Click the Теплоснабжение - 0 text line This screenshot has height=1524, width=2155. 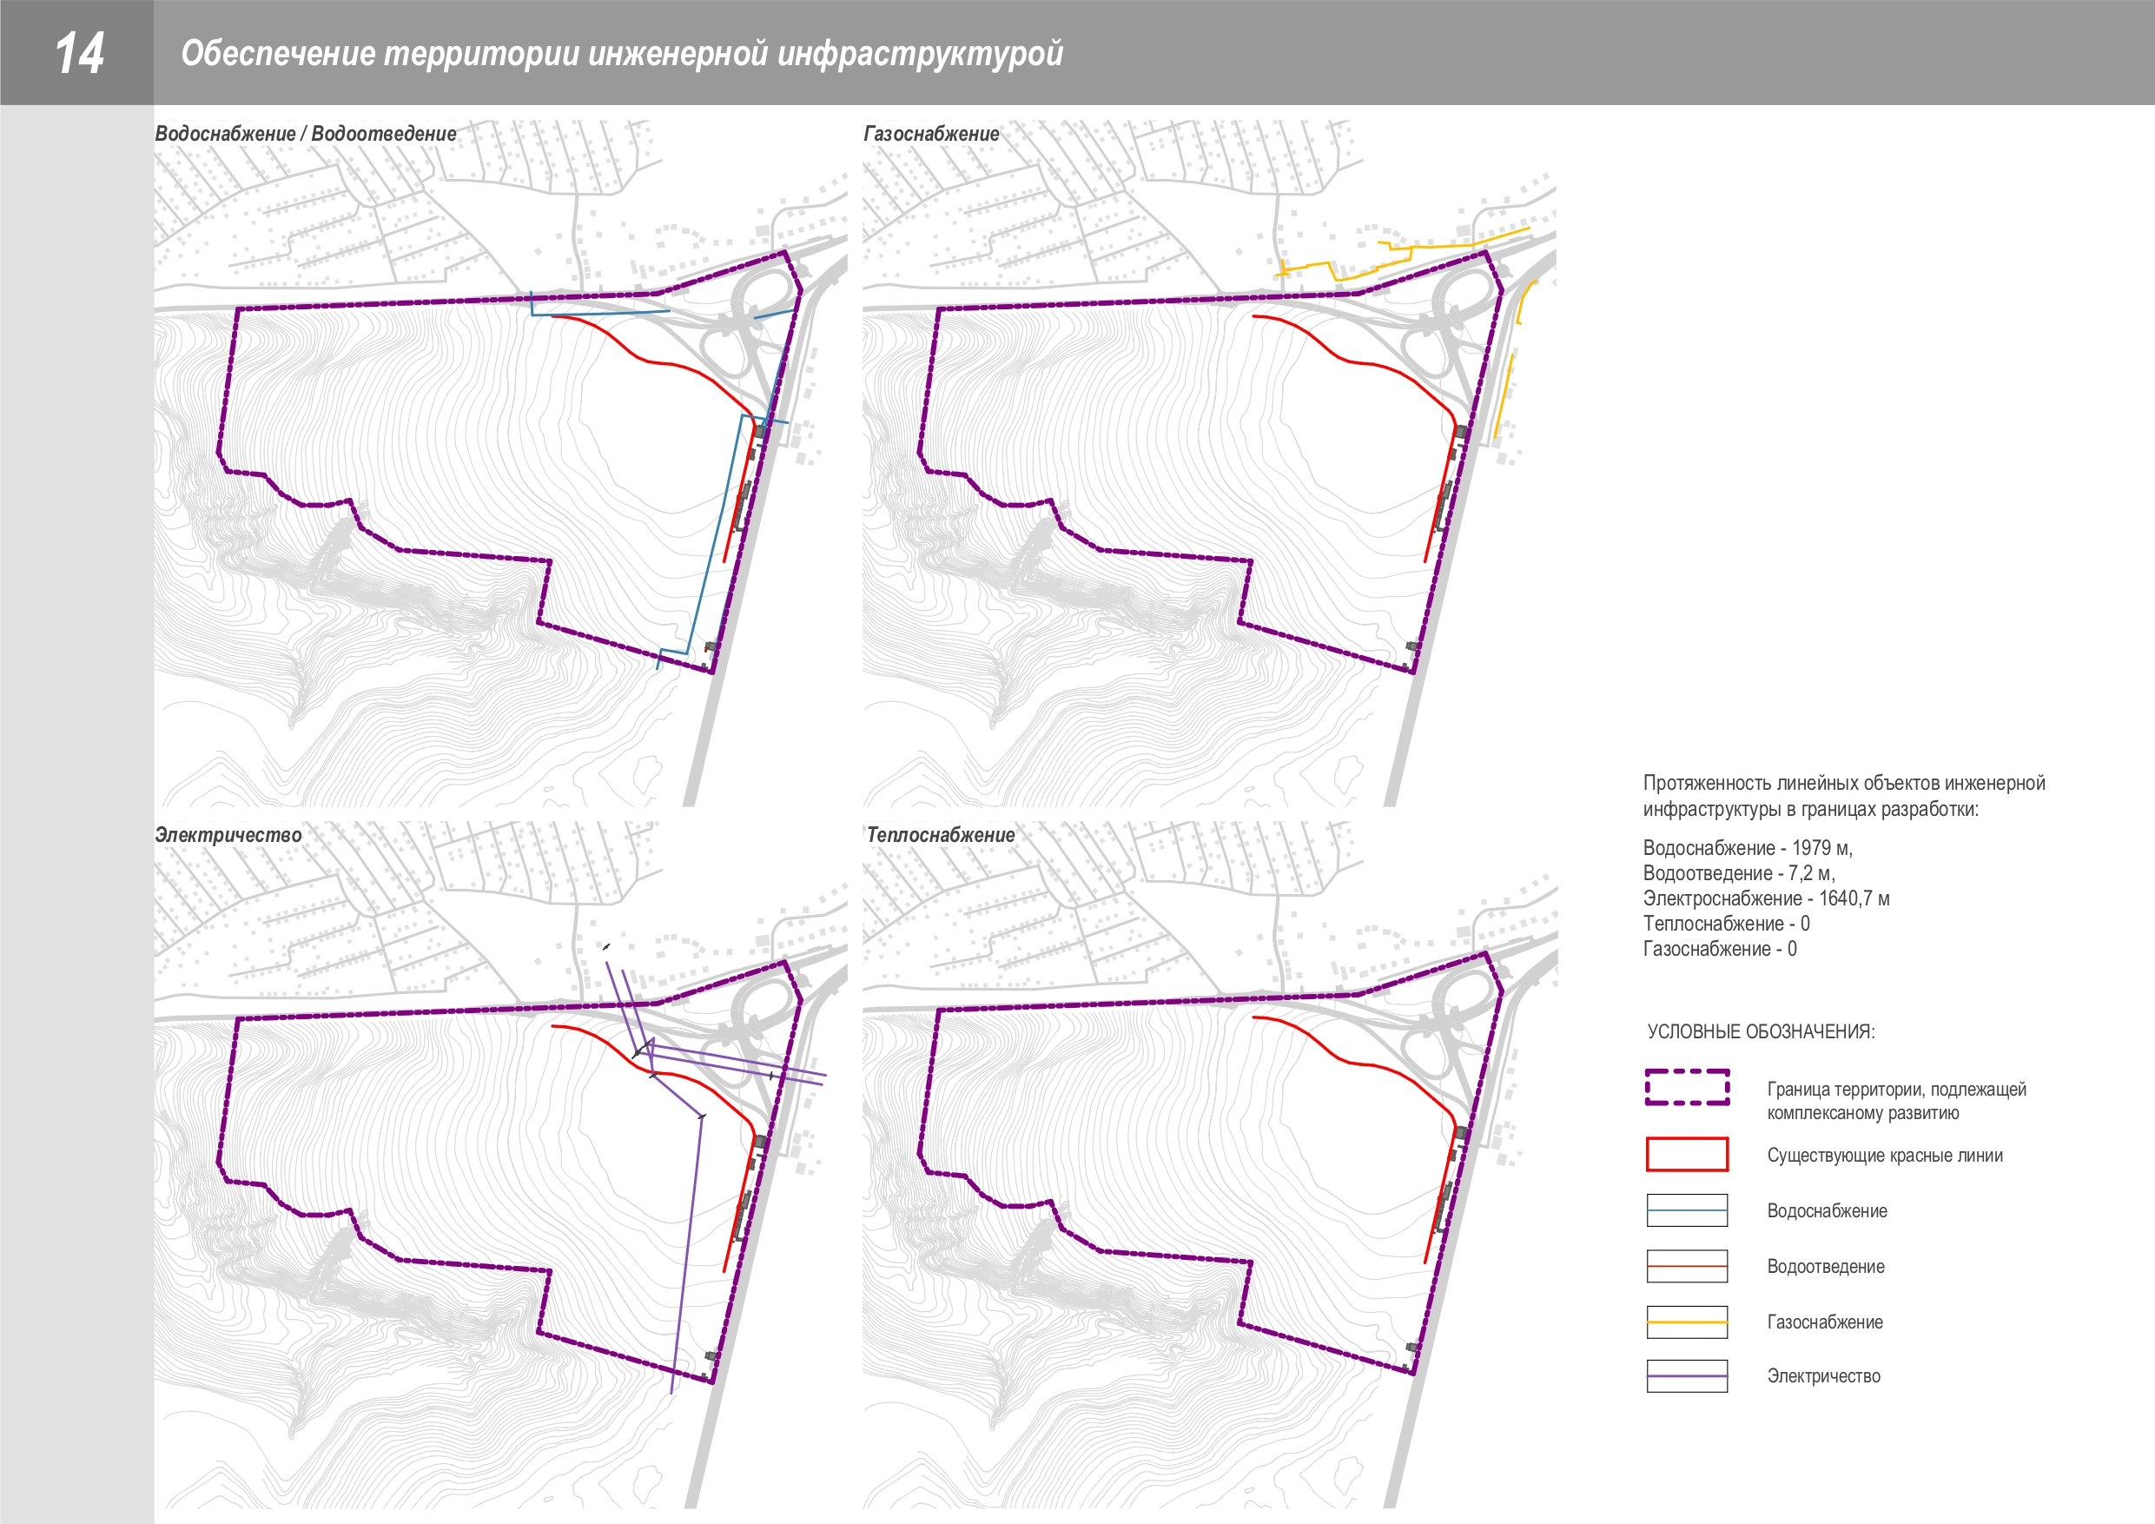1726,924
